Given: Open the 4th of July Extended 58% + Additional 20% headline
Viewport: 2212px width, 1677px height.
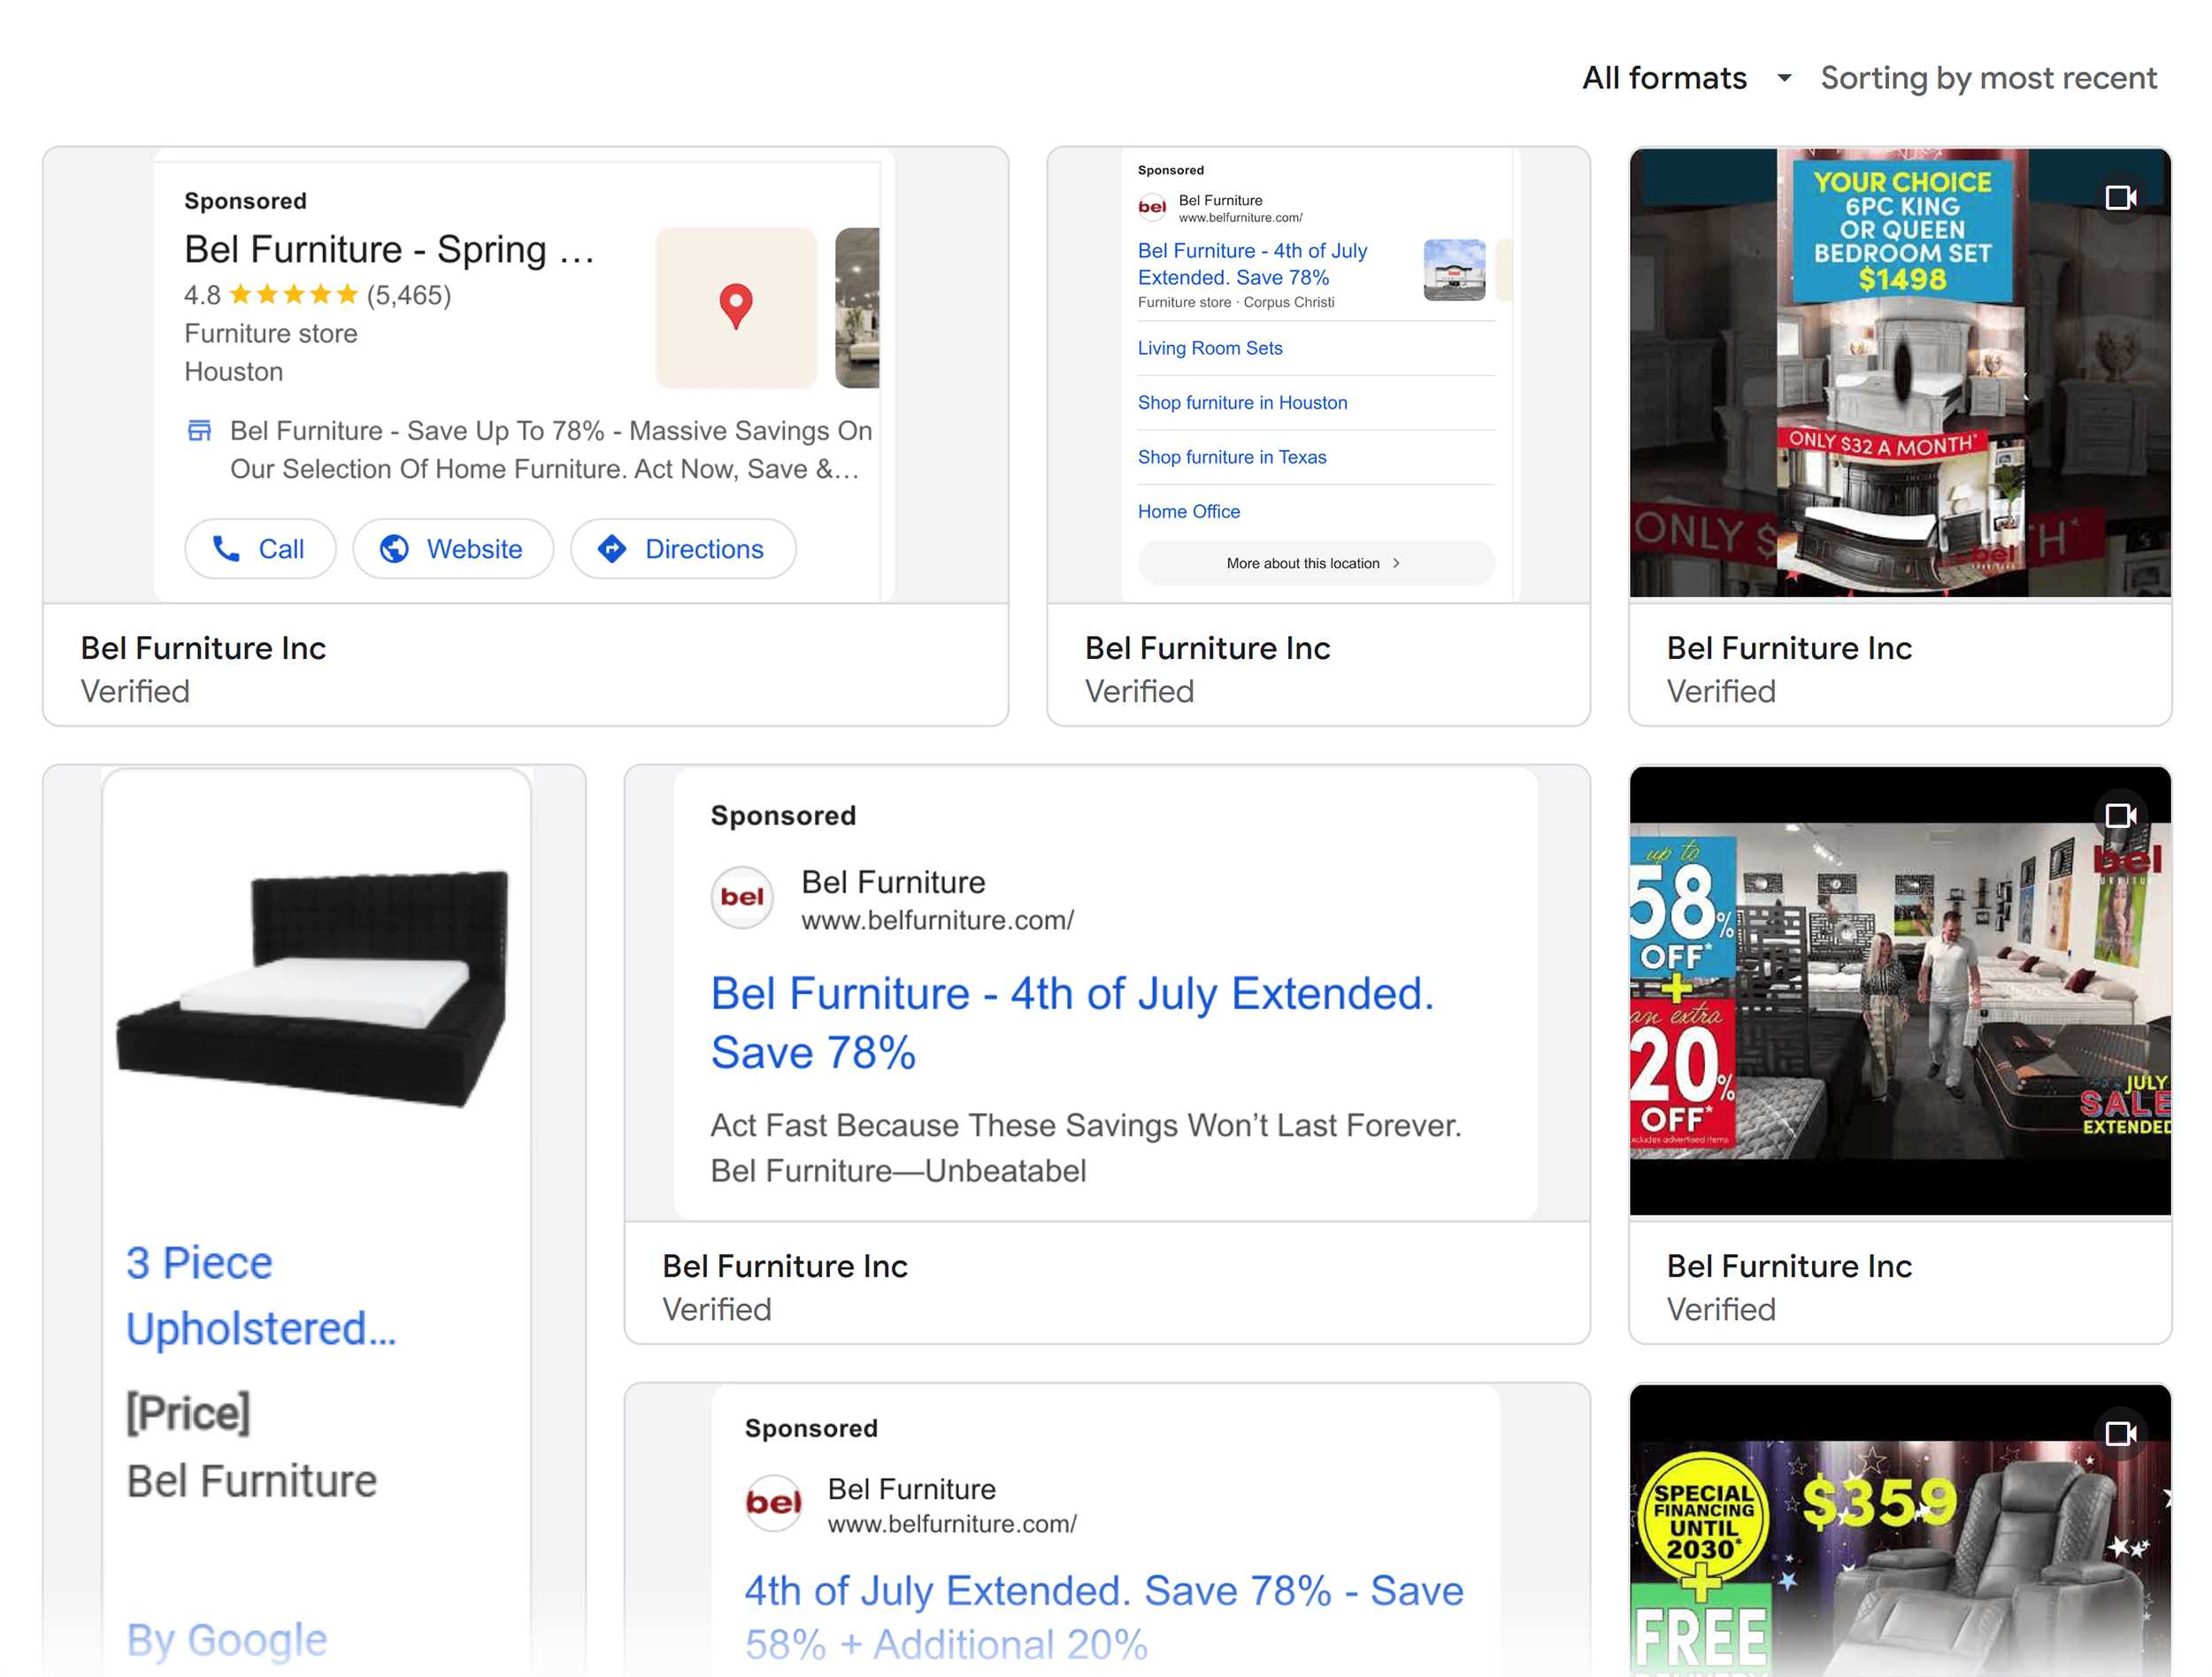Looking at the screenshot, I should point(1104,1616).
